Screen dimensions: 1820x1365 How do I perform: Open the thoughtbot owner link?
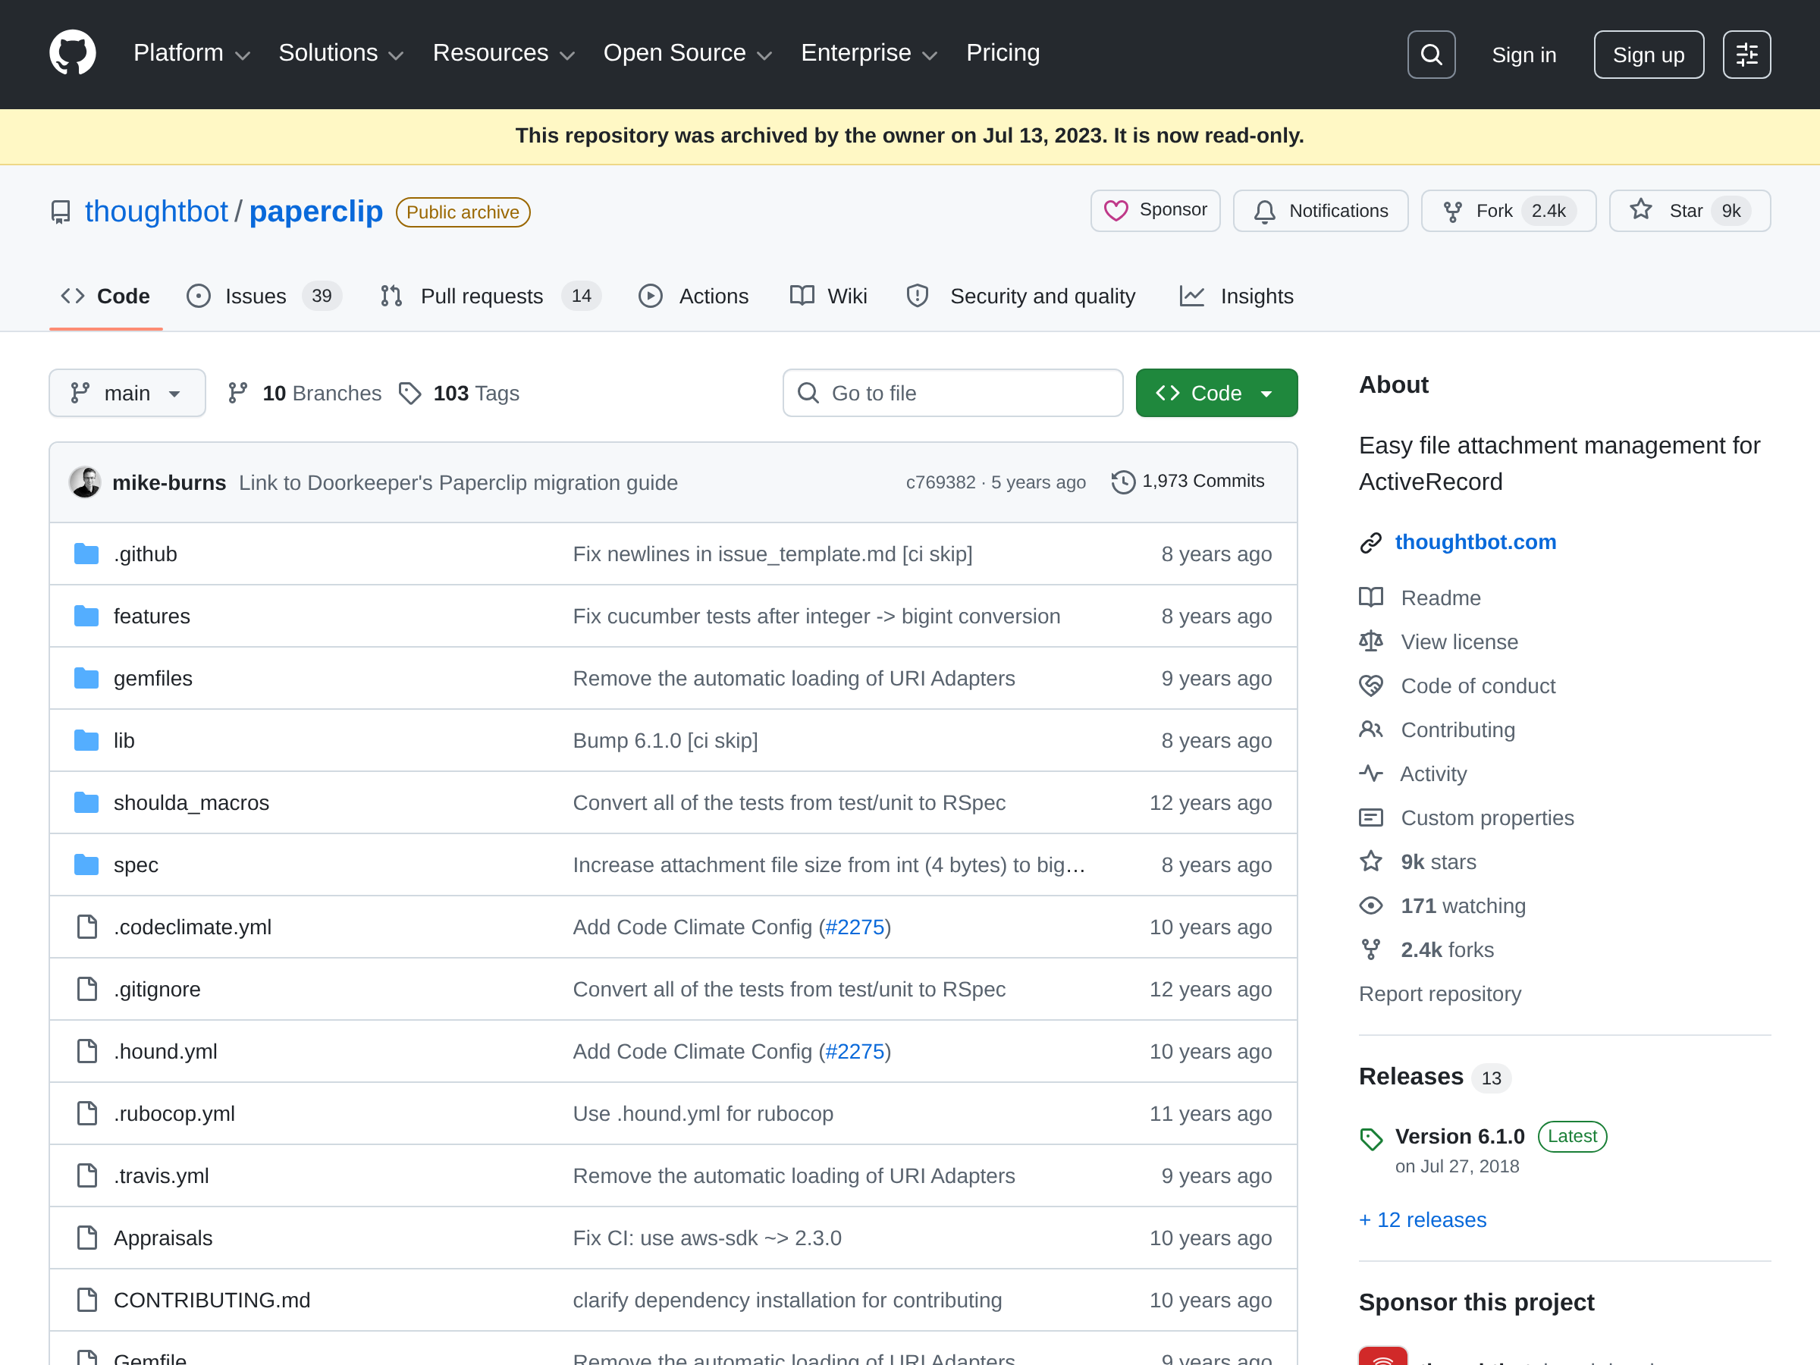tap(156, 212)
